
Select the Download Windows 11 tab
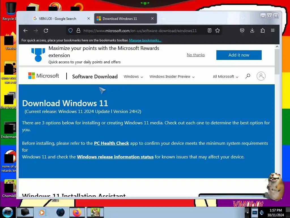click(x=125, y=18)
